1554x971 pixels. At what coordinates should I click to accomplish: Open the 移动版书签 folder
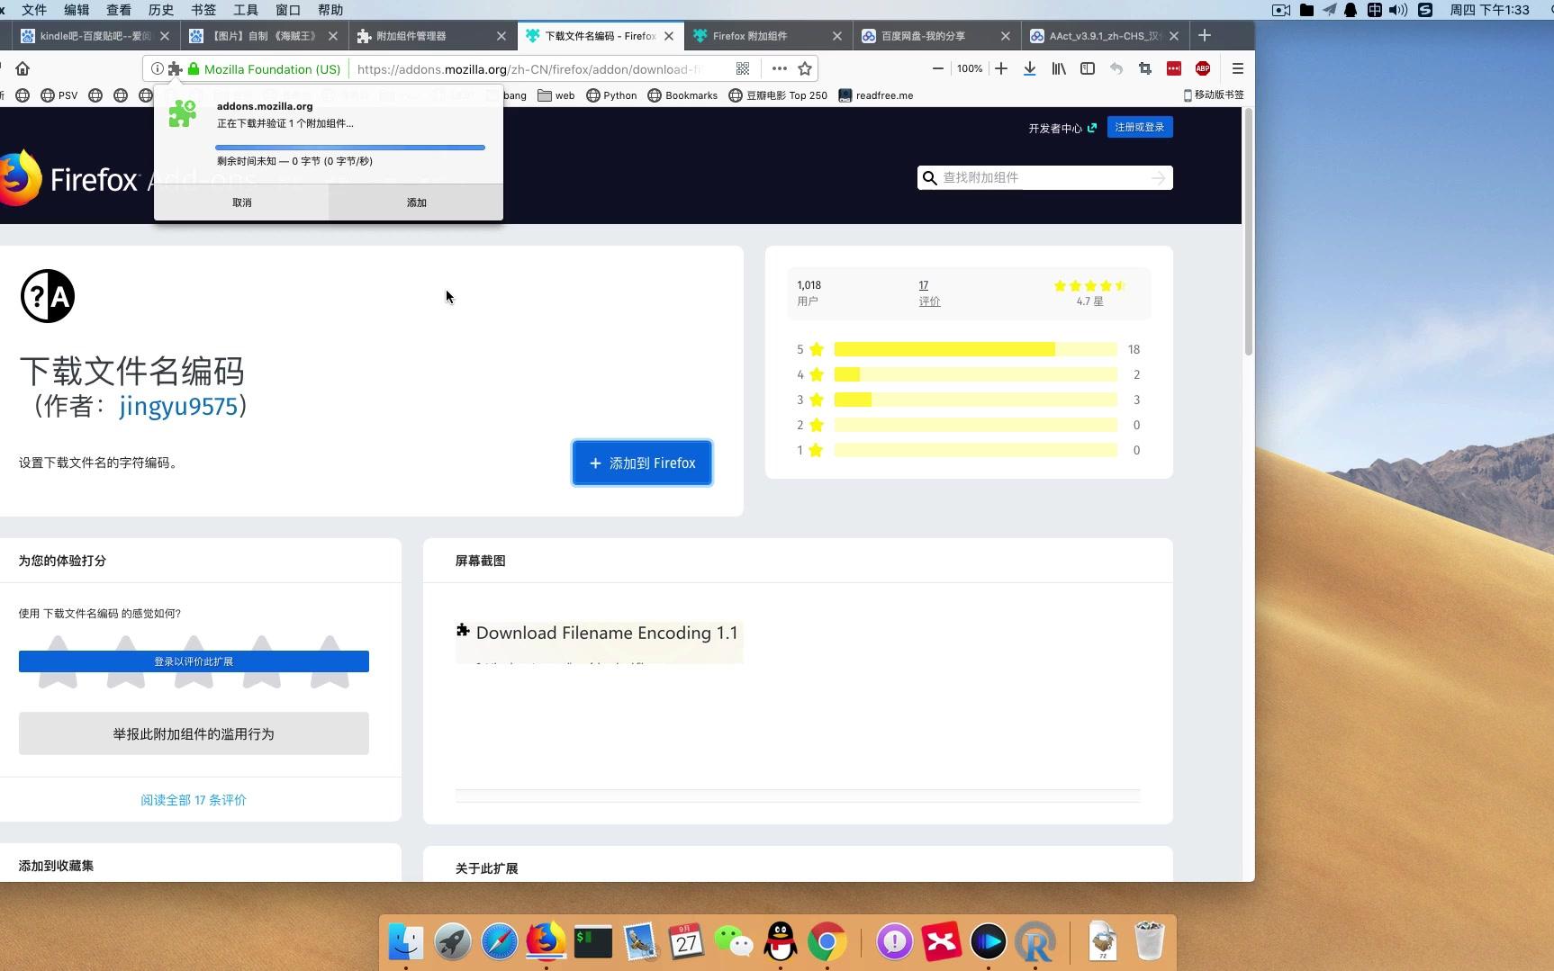[x=1214, y=94]
